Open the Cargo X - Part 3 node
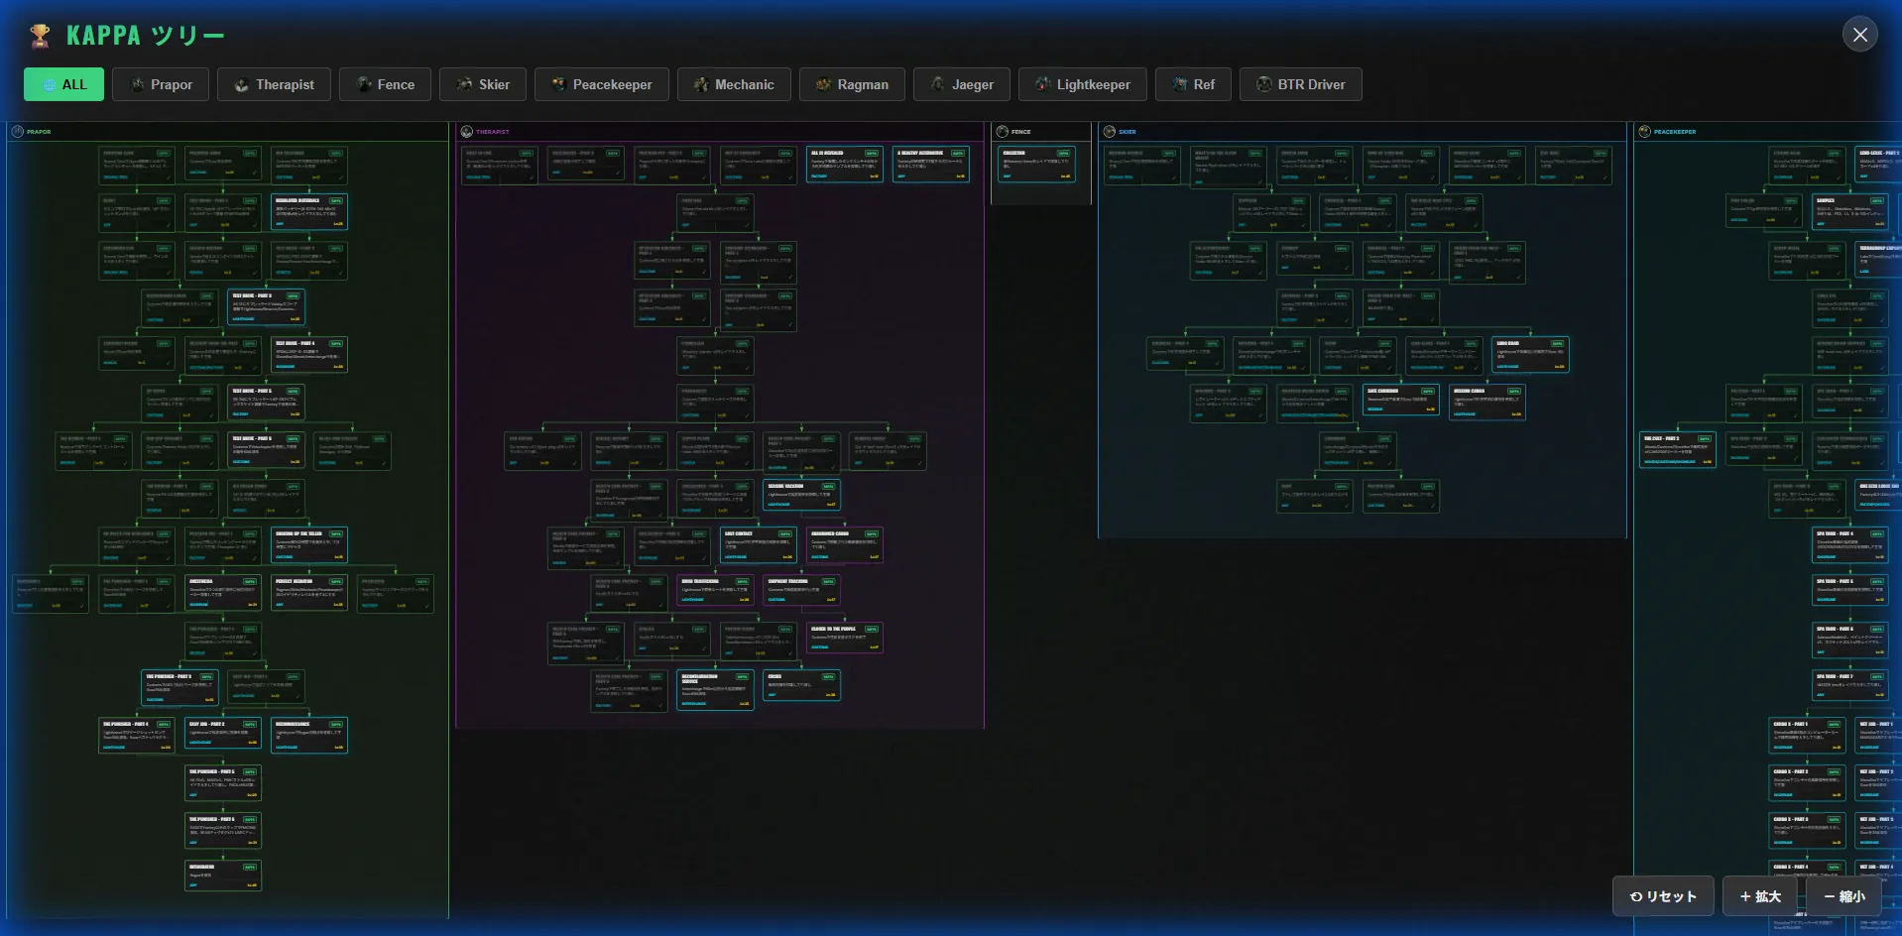This screenshot has height=936, width=1902. (x=1808, y=831)
